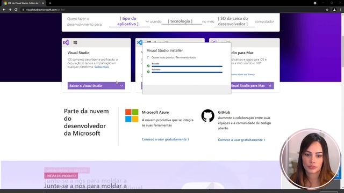Open Azure Comece a usar gratuitamente link

166,139
